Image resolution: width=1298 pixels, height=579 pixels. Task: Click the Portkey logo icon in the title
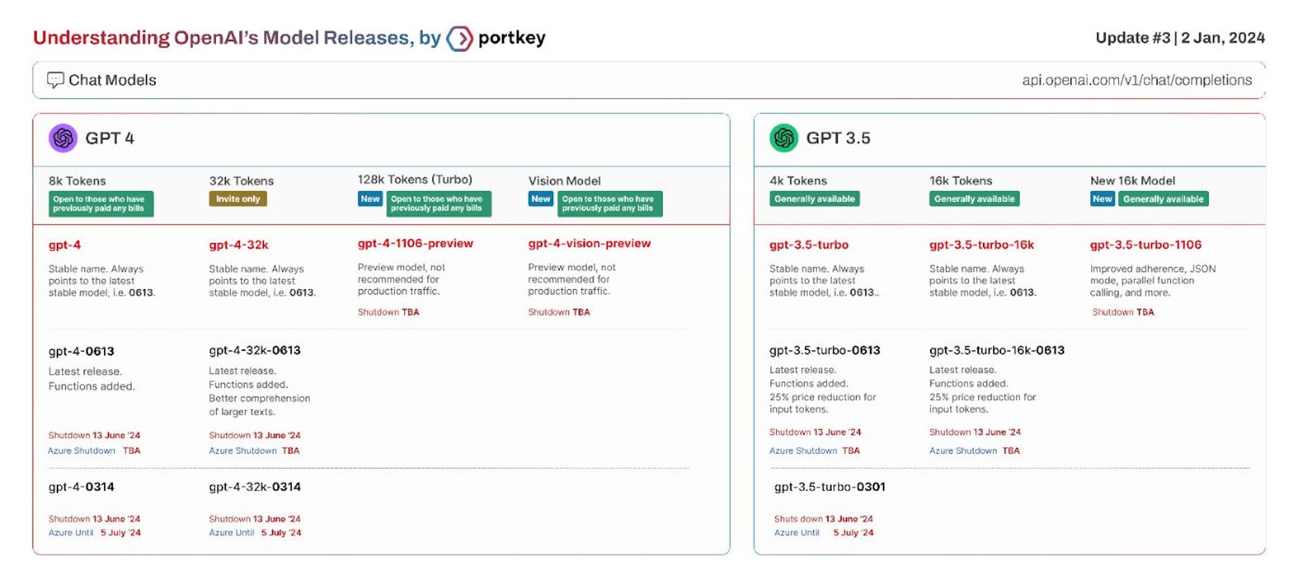[x=460, y=39]
